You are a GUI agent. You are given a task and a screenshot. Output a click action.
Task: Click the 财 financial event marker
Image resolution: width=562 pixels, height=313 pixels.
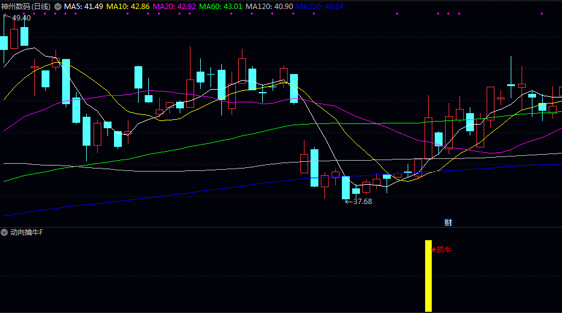(x=448, y=222)
